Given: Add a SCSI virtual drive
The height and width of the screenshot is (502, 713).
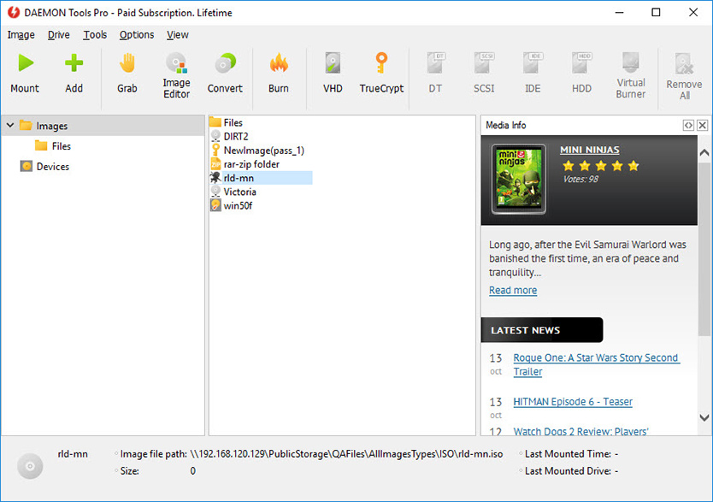Looking at the screenshot, I should (484, 73).
